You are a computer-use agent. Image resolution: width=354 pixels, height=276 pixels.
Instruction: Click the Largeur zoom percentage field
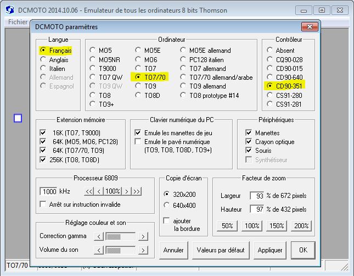[257, 196]
